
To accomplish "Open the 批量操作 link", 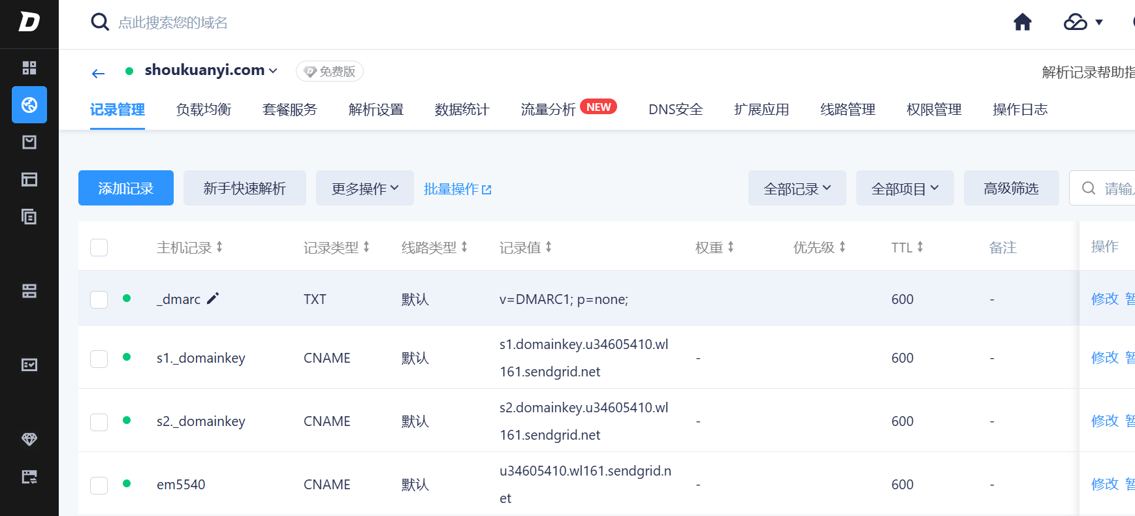I will [x=457, y=189].
